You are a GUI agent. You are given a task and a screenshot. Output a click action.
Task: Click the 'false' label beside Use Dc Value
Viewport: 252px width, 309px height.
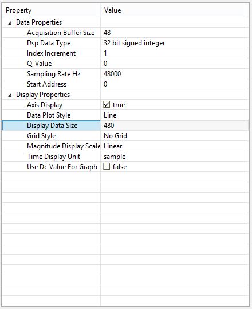click(x=120, y=167)
